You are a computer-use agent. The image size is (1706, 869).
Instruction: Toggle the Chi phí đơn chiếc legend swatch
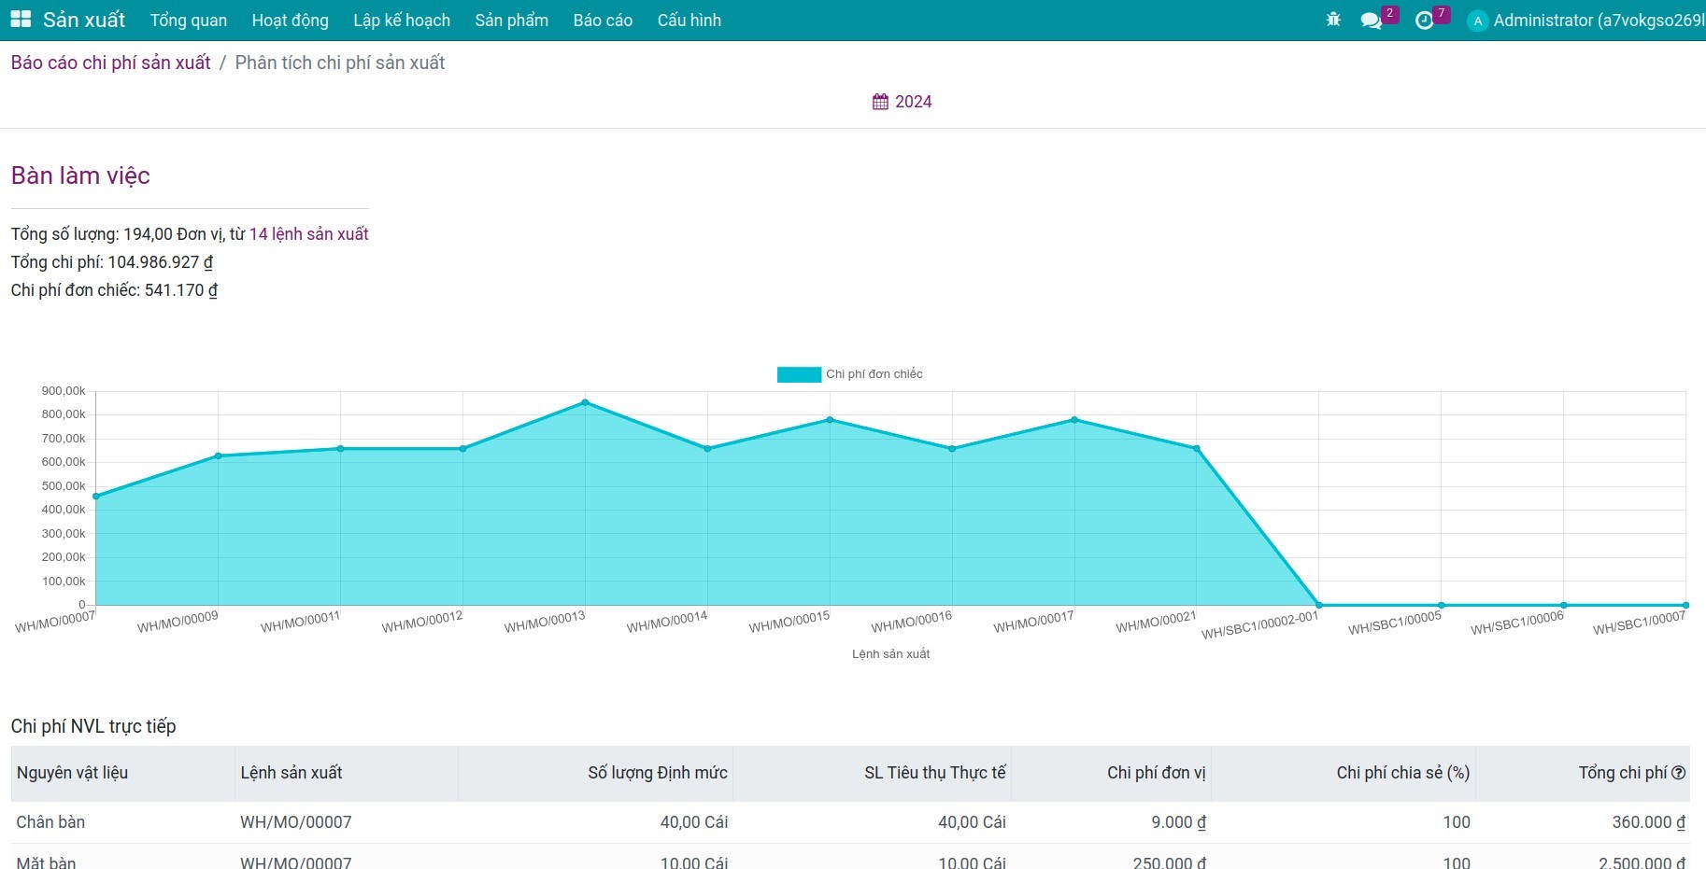pyautogui.click(x=799, y=374)
